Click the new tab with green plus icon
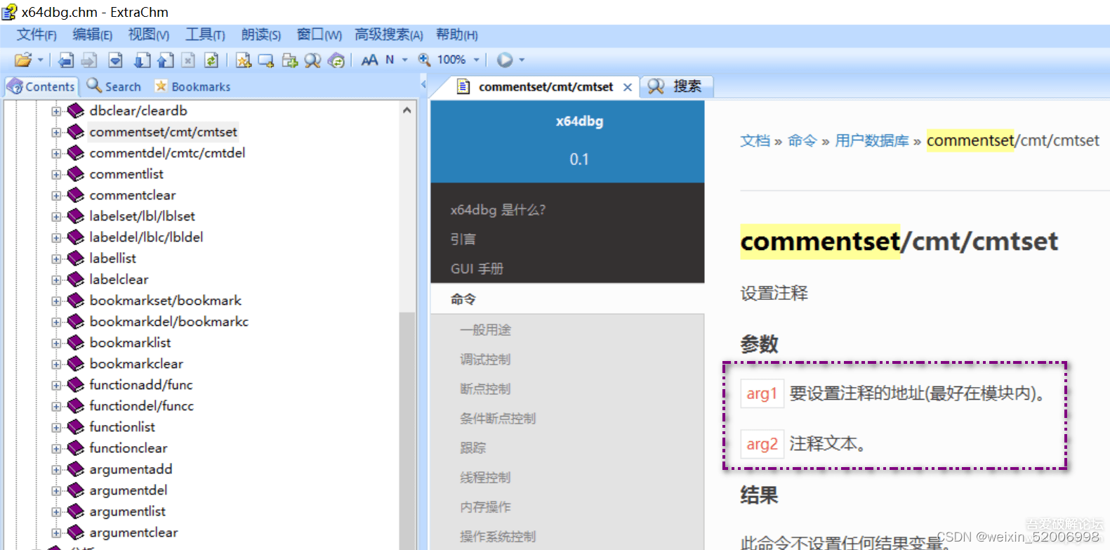The height and width of the screenshot is (550, 1110). coord(290,60)
